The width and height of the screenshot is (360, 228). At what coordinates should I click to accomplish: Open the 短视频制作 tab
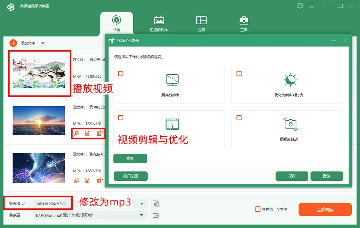pyautogui.click(x=159, y=24)
